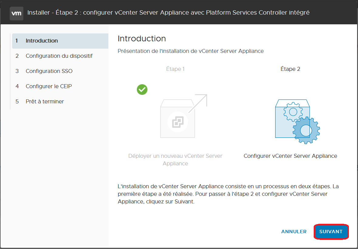This screenshot has height=249, width=358.
Task: Click the ANNULER button
Action: [x=294, y=232]
